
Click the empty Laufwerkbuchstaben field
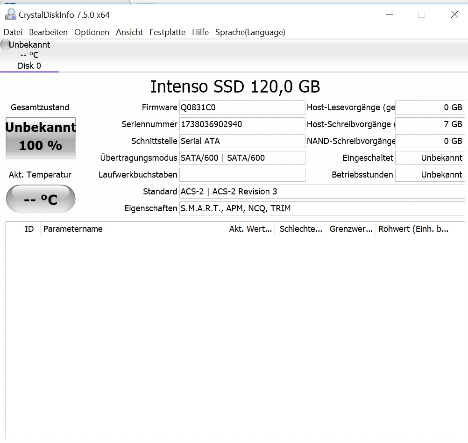click(242, 175)
